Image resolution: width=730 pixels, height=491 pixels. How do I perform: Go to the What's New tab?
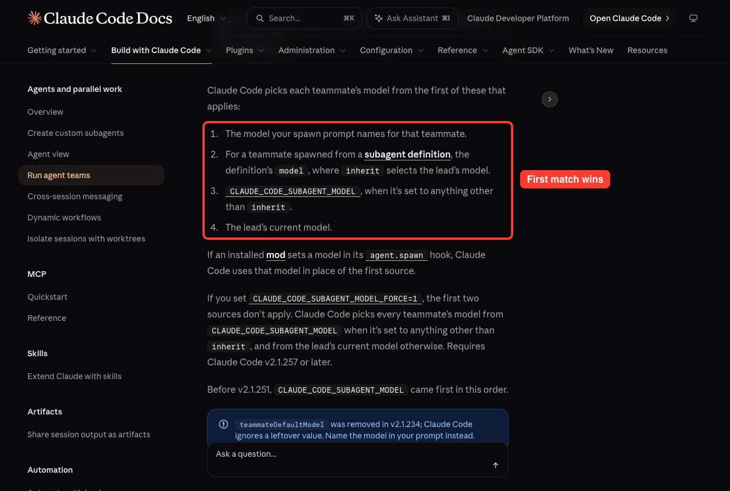pos(591,50)
